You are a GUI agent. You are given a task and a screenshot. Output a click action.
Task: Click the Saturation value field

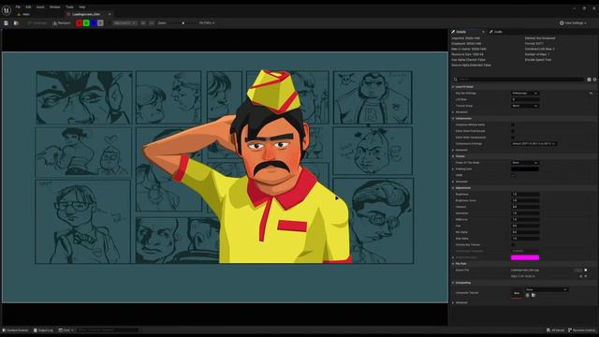[525, 213]
